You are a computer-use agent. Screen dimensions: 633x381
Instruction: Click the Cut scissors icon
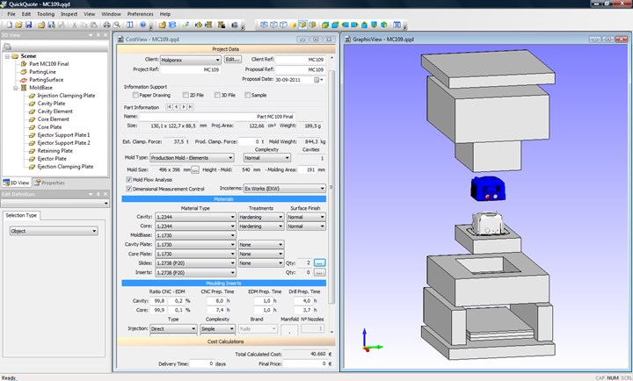(x=74, y=25)
